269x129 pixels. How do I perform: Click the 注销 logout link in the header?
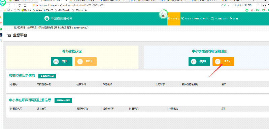[x=234, y=19]
